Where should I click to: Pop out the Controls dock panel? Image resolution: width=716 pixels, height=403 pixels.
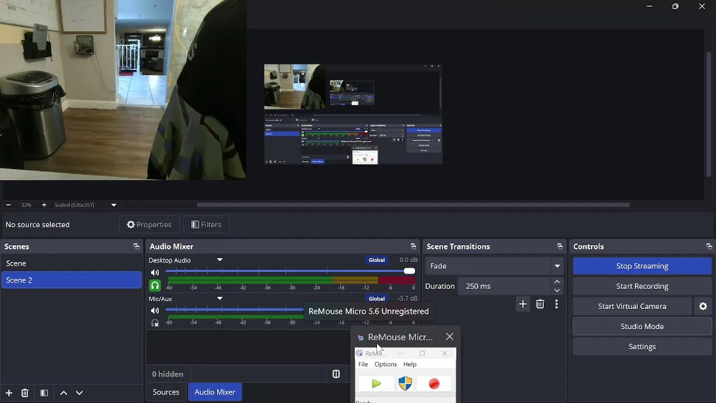pos(709,246)
